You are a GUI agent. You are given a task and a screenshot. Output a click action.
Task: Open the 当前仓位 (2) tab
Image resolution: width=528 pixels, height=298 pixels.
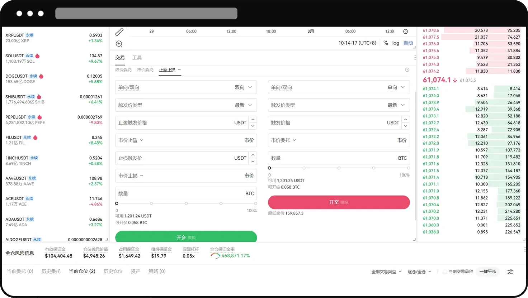(x=82, y=271)
